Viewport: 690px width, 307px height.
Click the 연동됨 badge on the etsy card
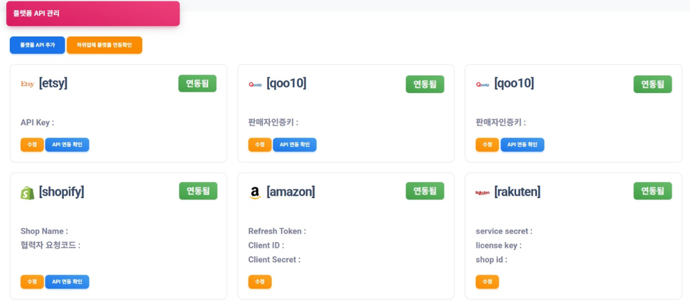pyautogui.click(x=198, y=84)
